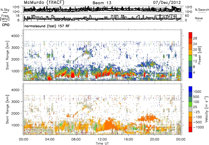Click the gray segment of velocity colorbar
209x145 pixels.
pos(190,109)
